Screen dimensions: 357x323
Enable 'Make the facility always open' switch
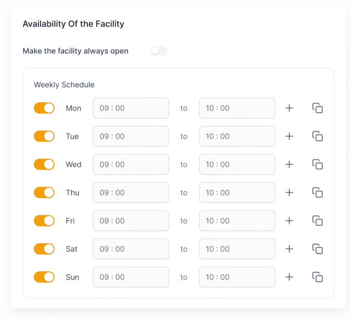159,51
